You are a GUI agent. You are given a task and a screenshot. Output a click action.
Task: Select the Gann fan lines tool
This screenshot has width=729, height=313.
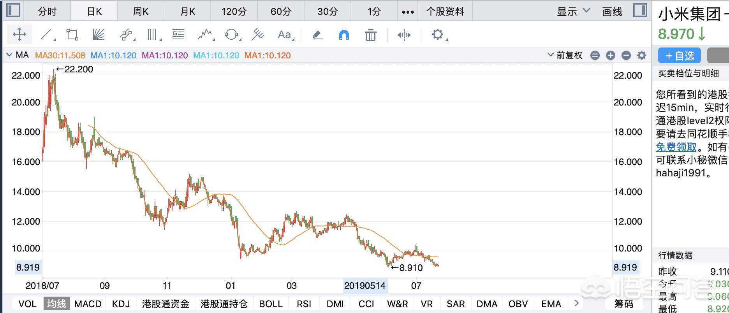click(x=99, y=35)
